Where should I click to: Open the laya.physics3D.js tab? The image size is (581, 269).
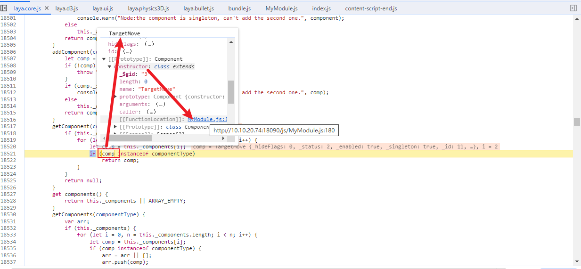pos(149,8)
